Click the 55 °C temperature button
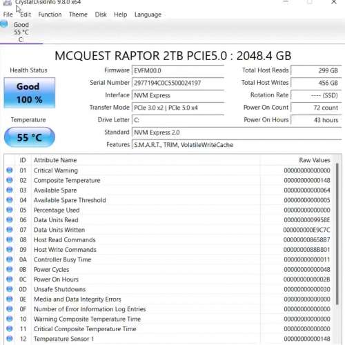 (30, 137)
